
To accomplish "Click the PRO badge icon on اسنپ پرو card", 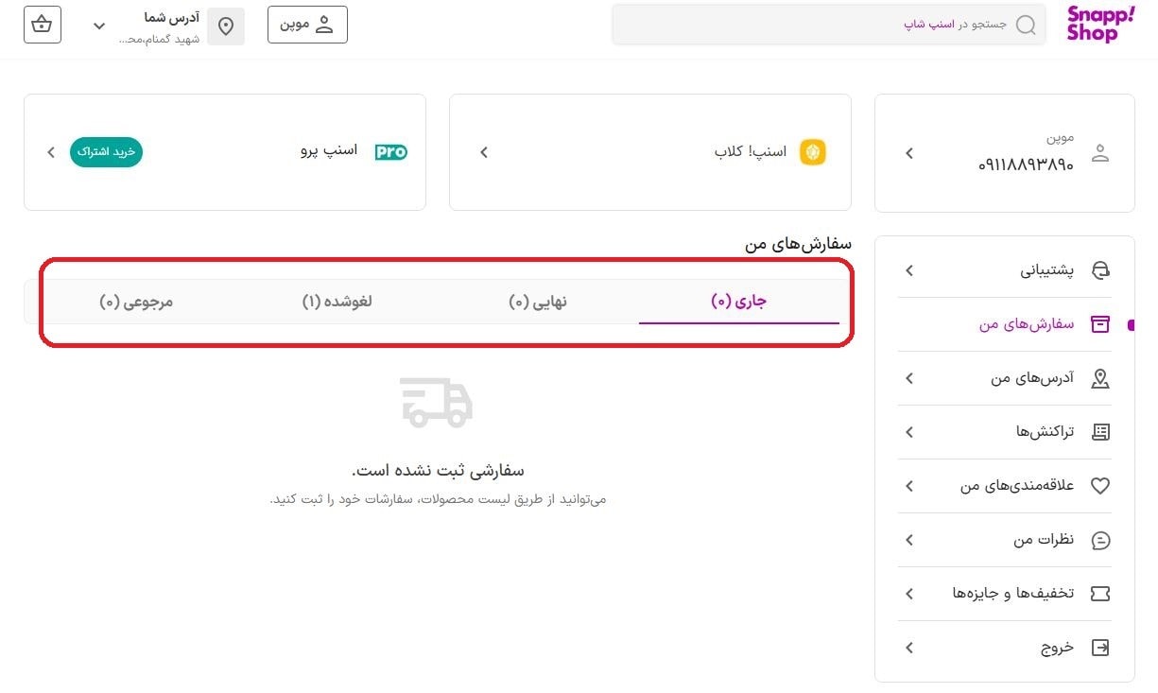I will click(x=390, y=152).
